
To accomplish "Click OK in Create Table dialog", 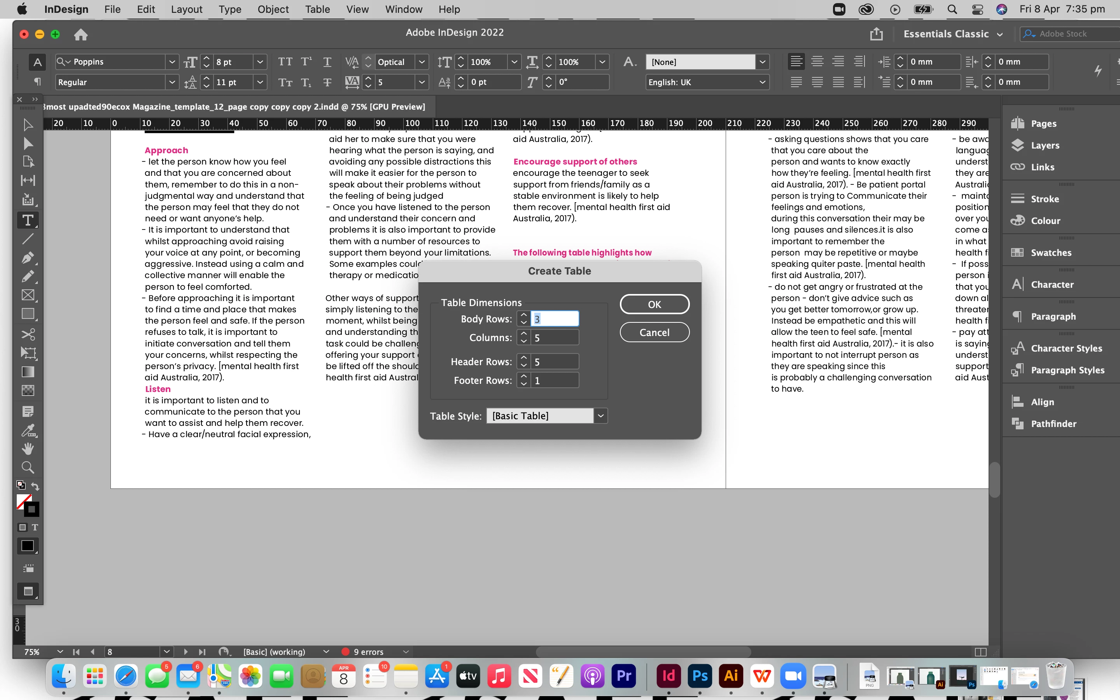I will pos(654,304).
